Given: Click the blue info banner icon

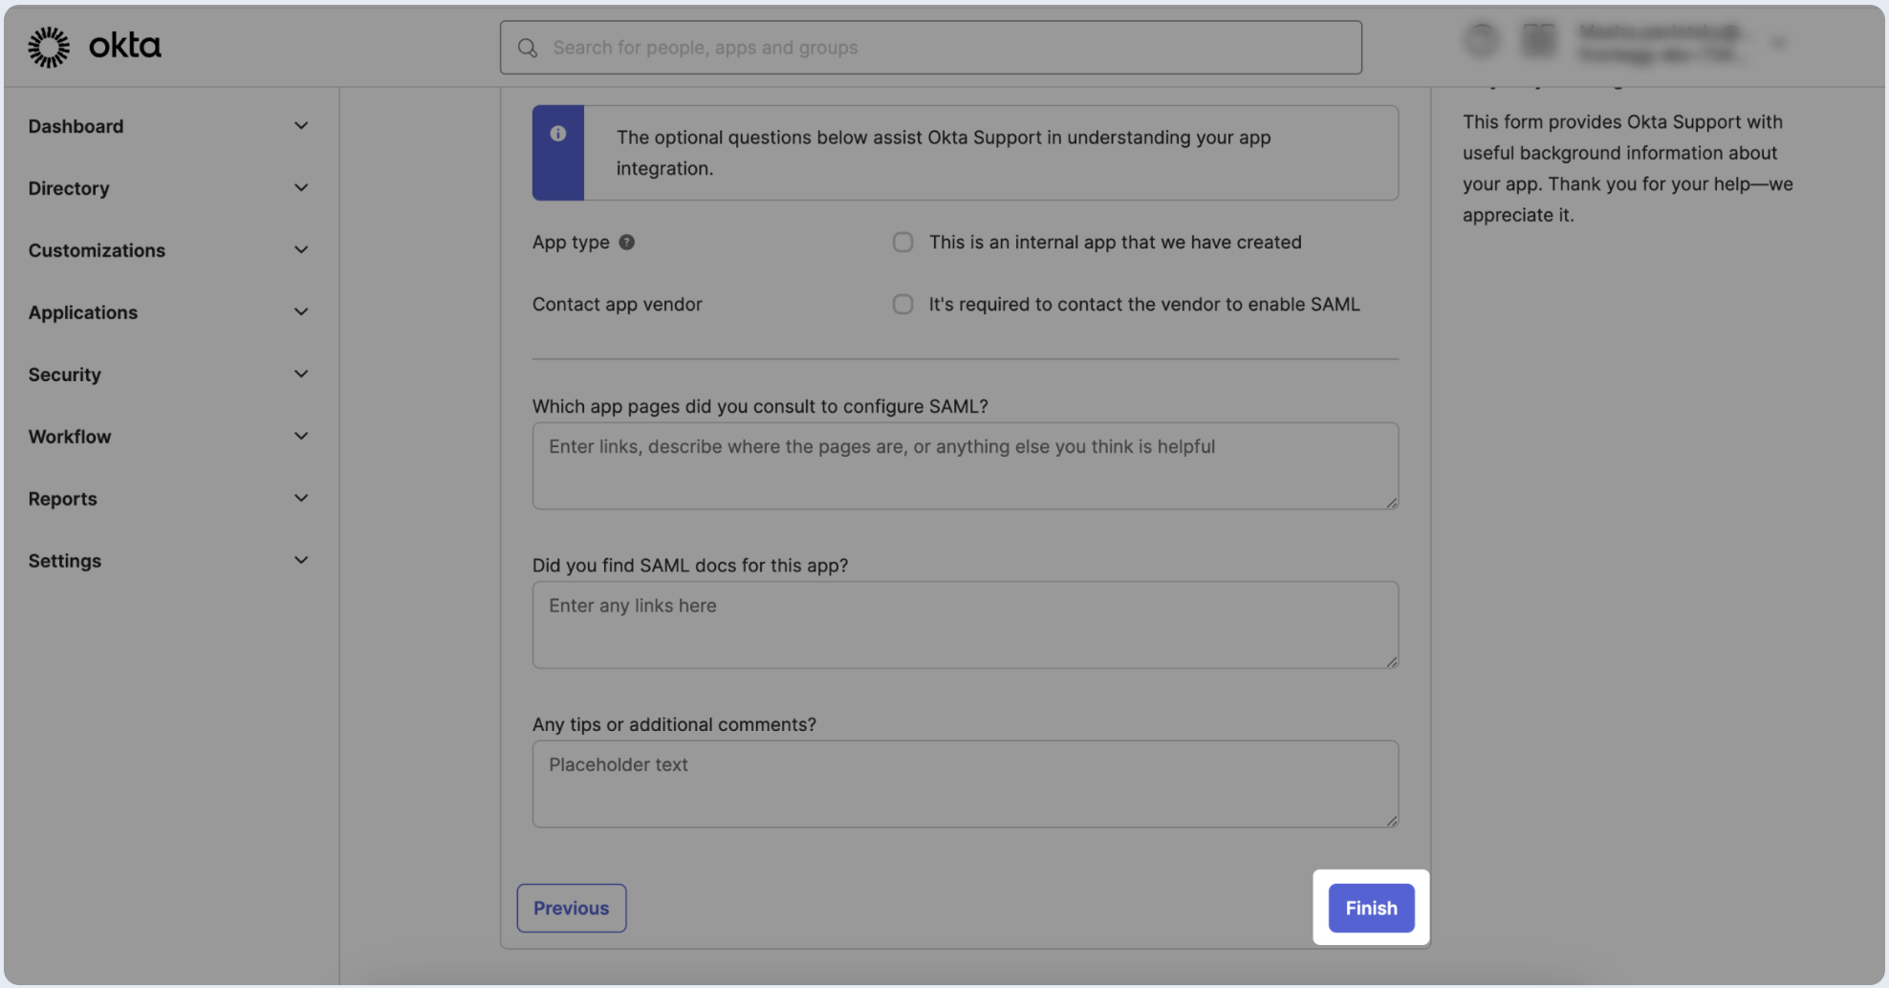Looking at the screenshot, I should pos(558,135).
